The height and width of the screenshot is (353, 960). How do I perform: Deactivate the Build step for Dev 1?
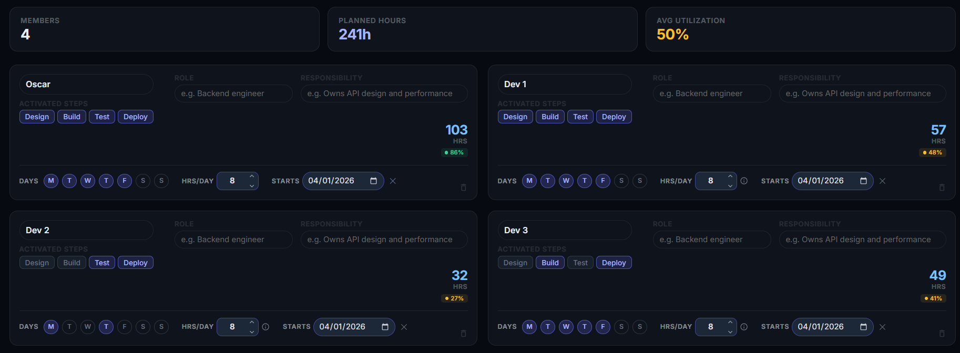(550, 117)
